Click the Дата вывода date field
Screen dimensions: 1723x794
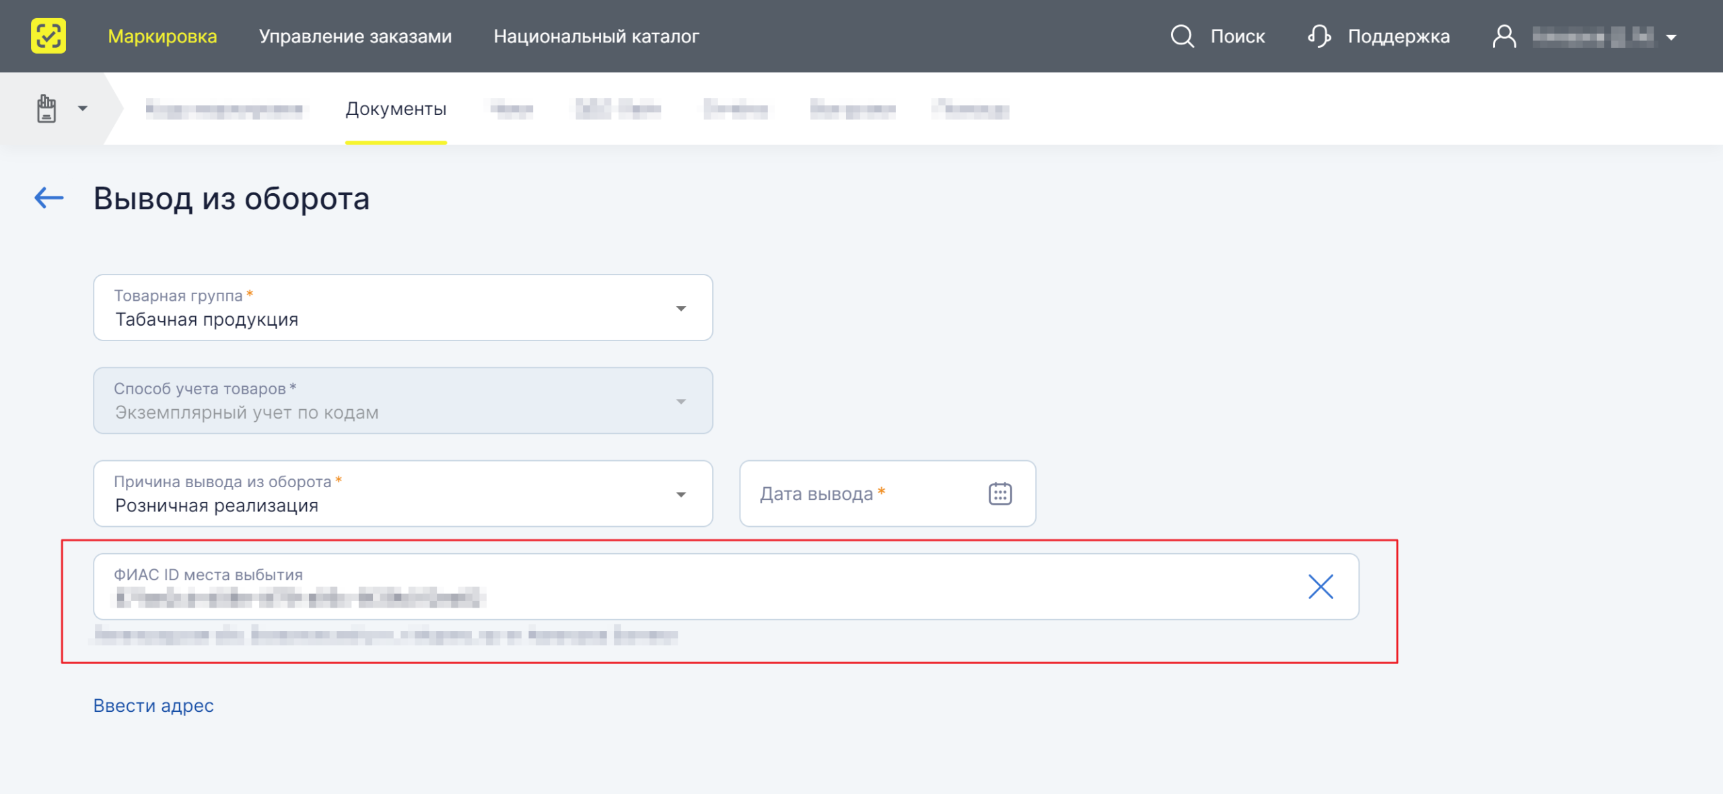coord(888,493)
